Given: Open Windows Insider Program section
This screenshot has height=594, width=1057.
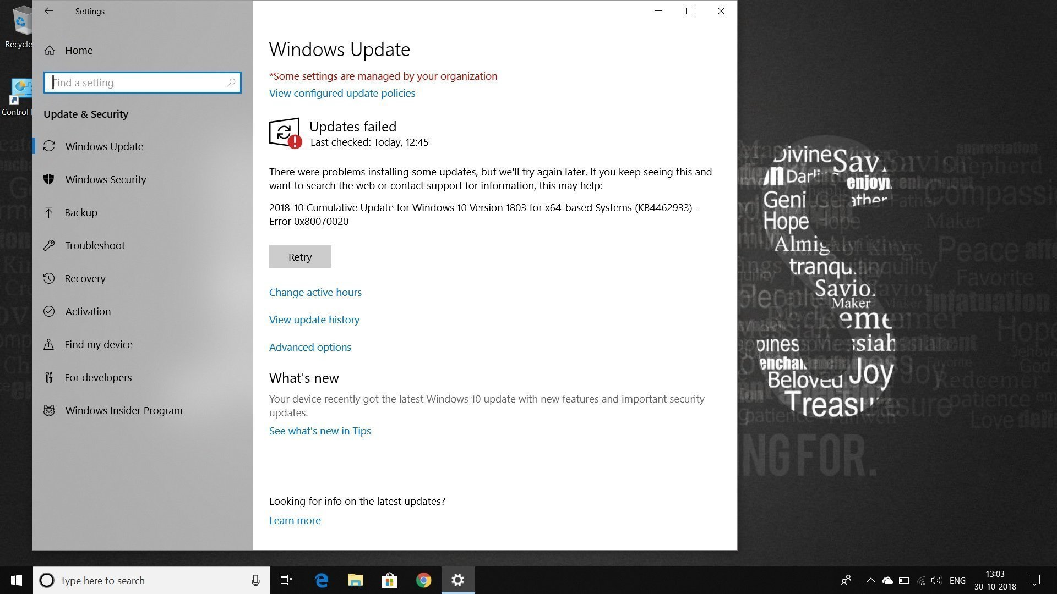Looking at the screenshot, I should point(142,410).
